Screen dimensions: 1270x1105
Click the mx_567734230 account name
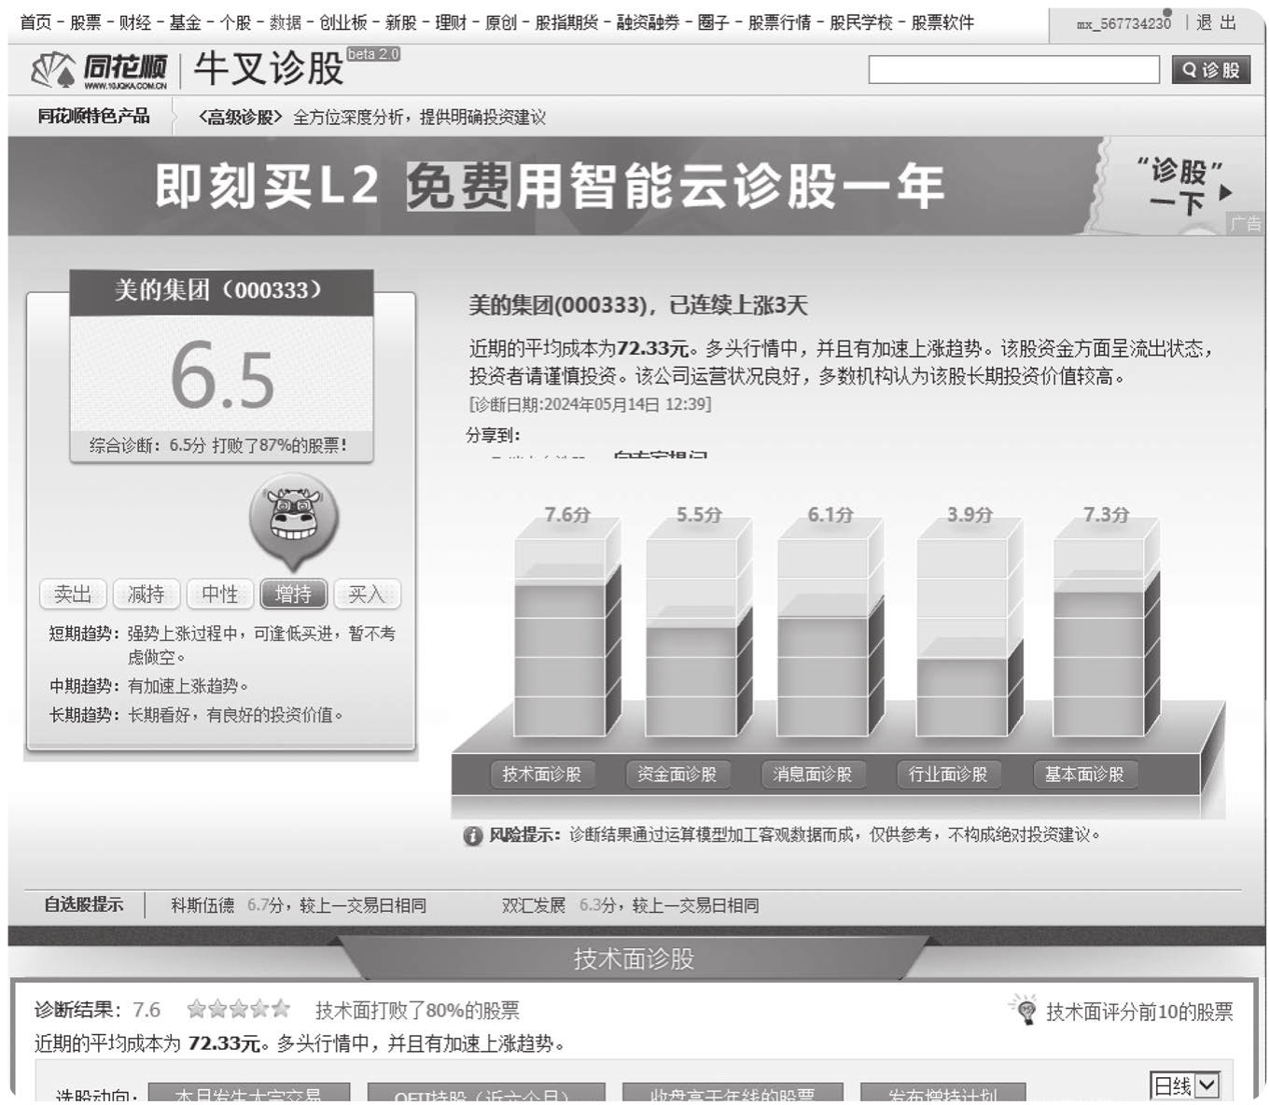click(x=1123, y=24)
